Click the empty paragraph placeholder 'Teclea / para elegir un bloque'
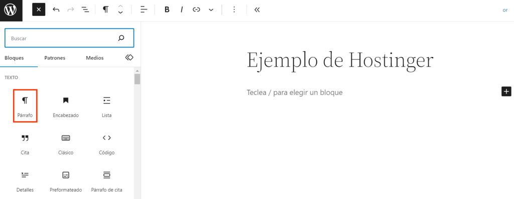 (x=294, y=92)
